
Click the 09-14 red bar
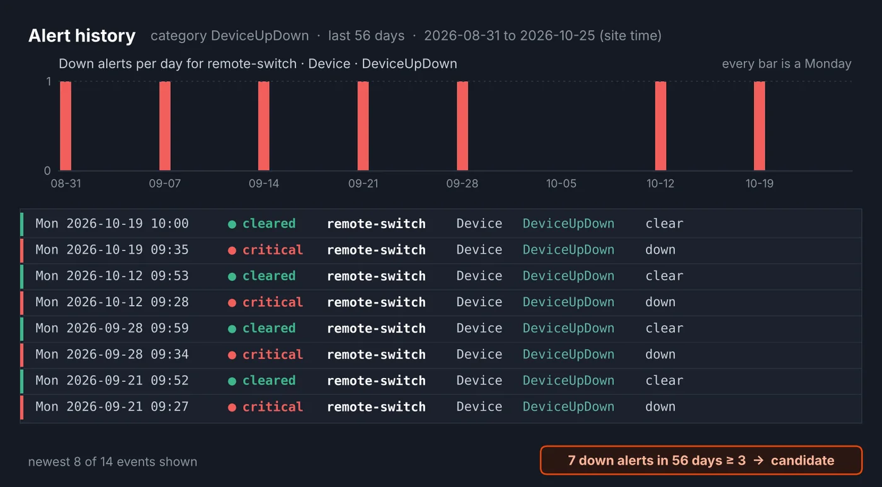(264, 126)
